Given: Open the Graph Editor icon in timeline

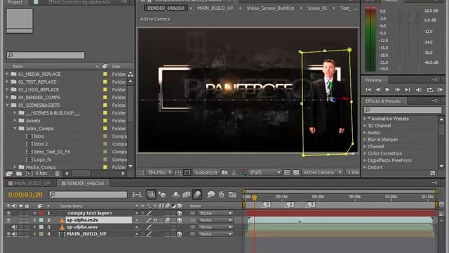Looking at the screenshot, I should tap(232, 195).
